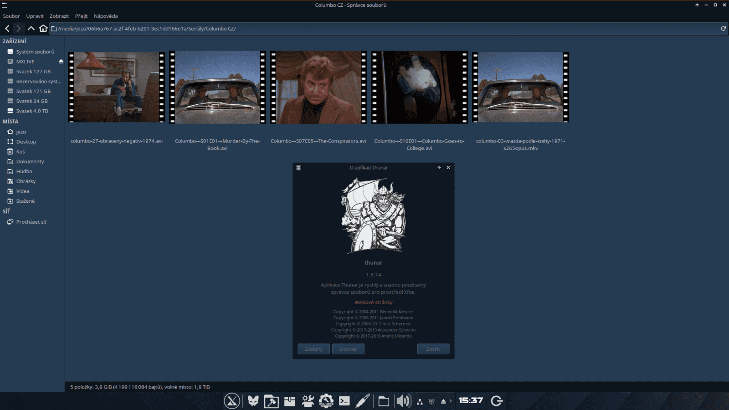Viewport: 729px width, 410px height.
Task: Go back using the left navigation arrow
Action: pyautogui.click(x=7, y=28)
